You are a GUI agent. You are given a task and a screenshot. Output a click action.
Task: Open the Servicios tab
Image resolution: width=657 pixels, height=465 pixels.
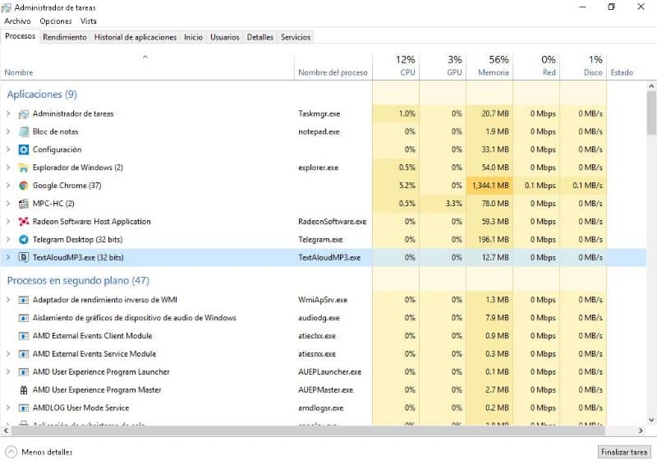point(296,37)
